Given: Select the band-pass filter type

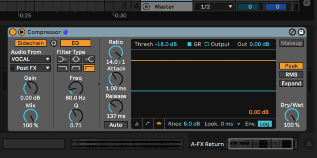Looking at the screenshot, I should click(x=76, y=68).
